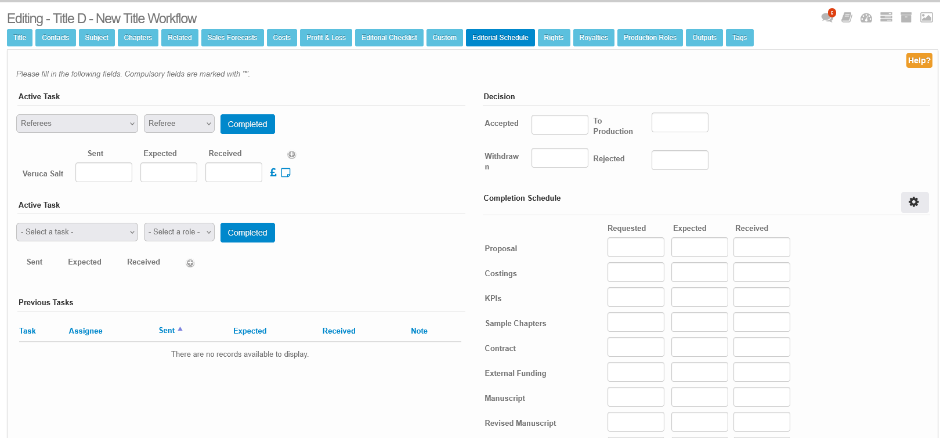Viewport: 940px width, 438px height.
Task: Click the Proposal Requested field
Action: (x=636, y=247)
